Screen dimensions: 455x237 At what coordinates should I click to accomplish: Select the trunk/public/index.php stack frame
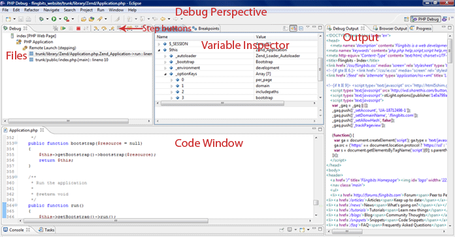coord(69,59)
